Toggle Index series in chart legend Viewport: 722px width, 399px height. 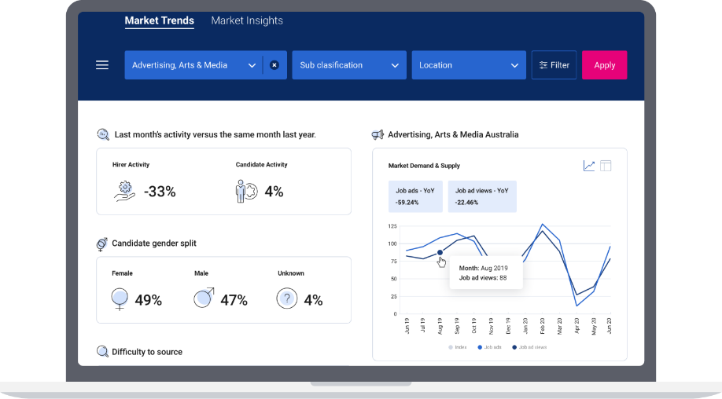point(457,346)
